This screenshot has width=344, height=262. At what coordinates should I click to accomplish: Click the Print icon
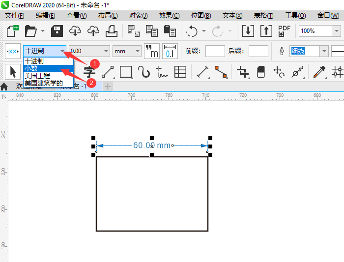112,31
